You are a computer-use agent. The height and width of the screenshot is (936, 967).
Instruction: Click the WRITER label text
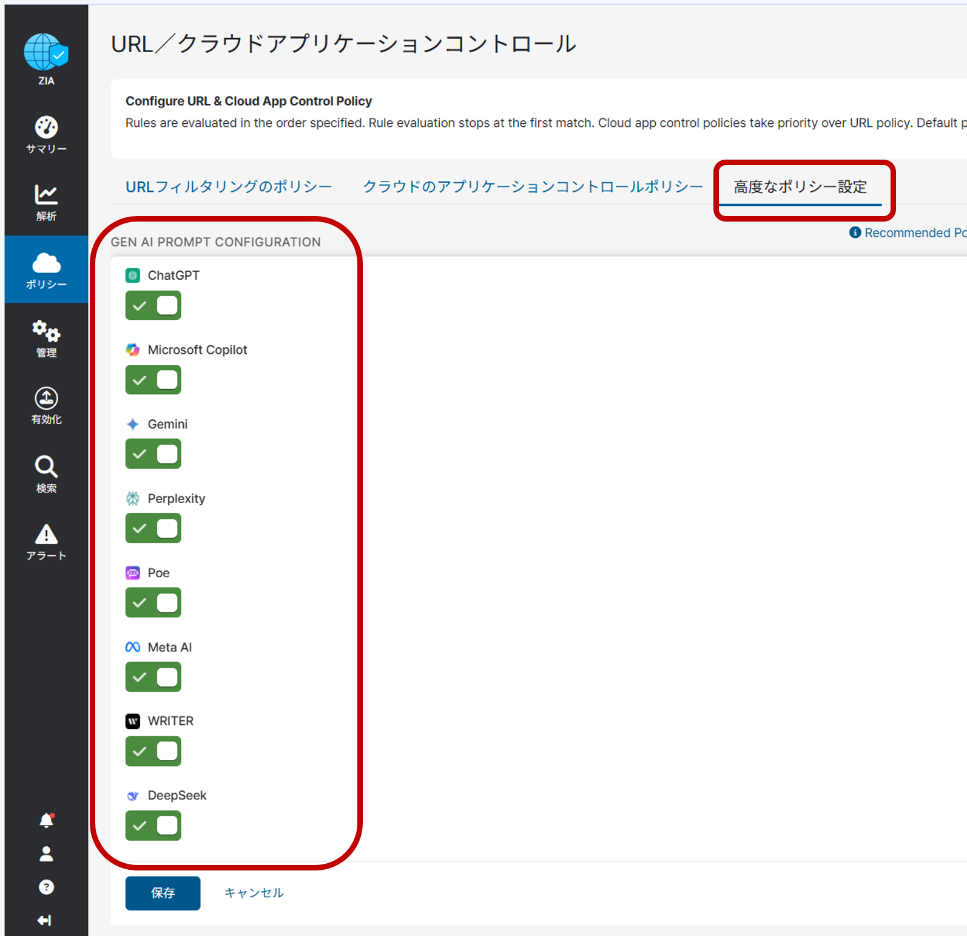pyautogui.click(x=170, y=721)
